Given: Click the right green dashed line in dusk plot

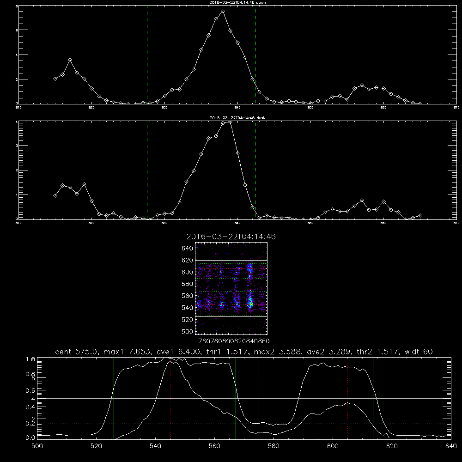Looking at the screenshot, I should click(x=255, y=170).
